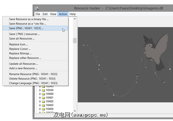Click the 10401 folder icon
Screen dimensions: 173x121
coord(44,98)
